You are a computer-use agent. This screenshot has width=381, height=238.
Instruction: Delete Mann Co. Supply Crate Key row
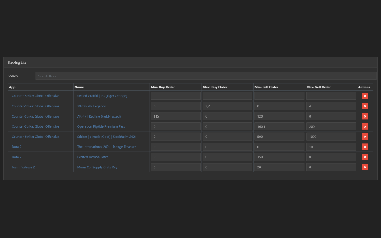[365, 167]
